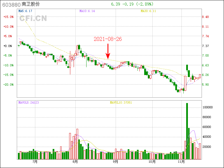Click the MA10:6.14 indicator label

[x=87, y=11]
